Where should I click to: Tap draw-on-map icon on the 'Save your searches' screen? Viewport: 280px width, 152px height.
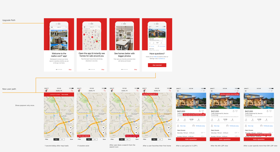(136, 123)
